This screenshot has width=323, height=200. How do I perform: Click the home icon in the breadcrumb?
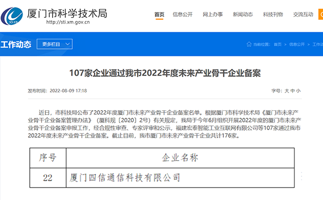click(x=249, y=44)
